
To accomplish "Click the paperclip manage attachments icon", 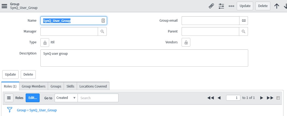I will click(x=211, y=6).
